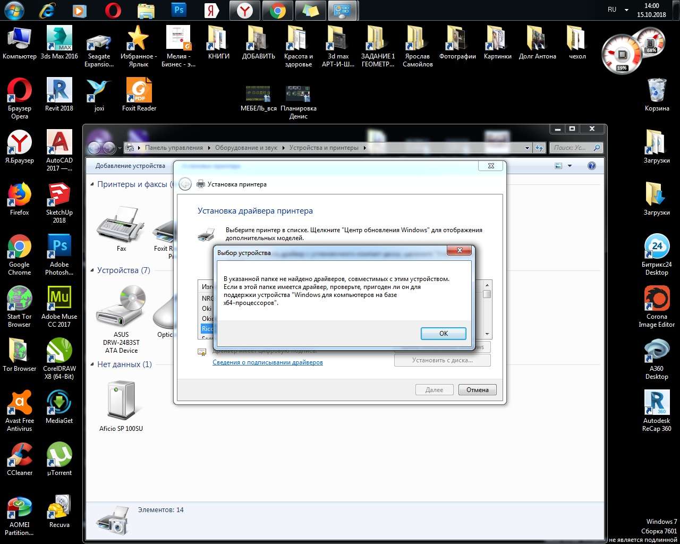Image resolution: width=680 pixels, height=544 pixels.
Task: Open the SketchUp 2018 shortcut
Action: coord(59,203)
